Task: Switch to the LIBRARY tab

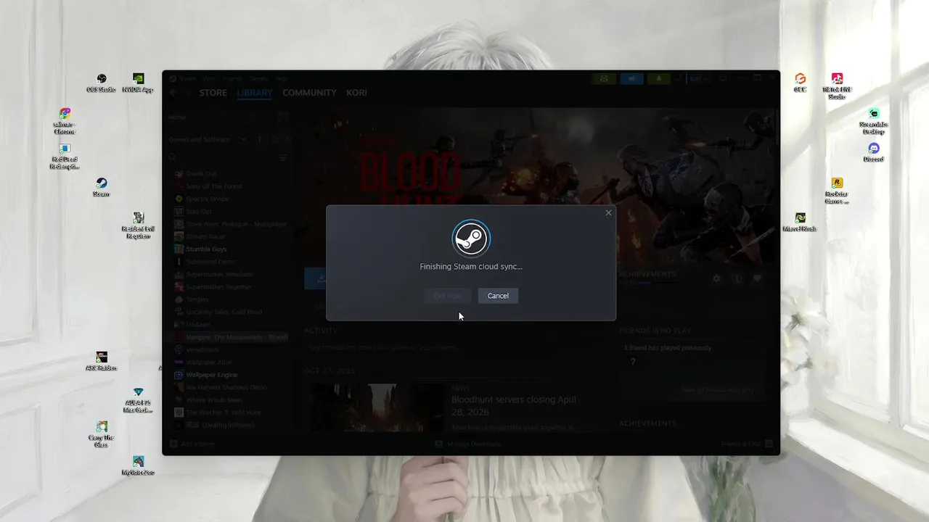Action: (254, 93)
